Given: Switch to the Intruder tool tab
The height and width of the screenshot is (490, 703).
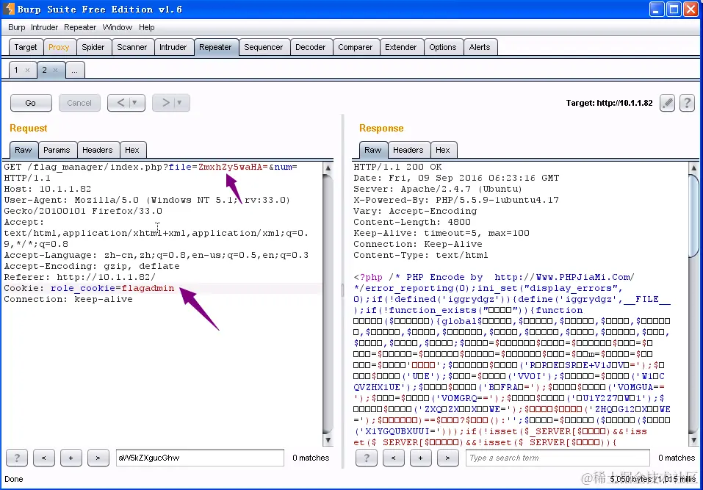Looking at the screenshot, I should [173, 47].
